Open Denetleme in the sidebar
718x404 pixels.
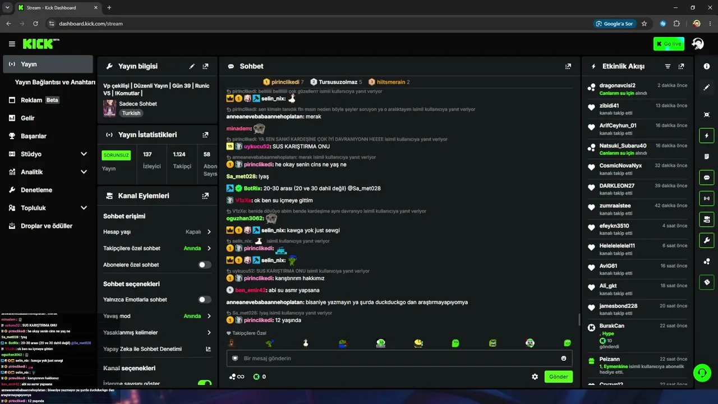click(48, 190)
